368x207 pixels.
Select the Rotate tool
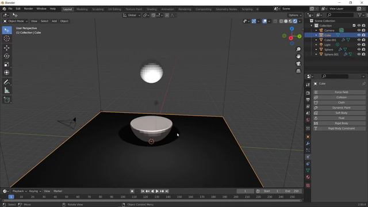(x=6, y=56)
